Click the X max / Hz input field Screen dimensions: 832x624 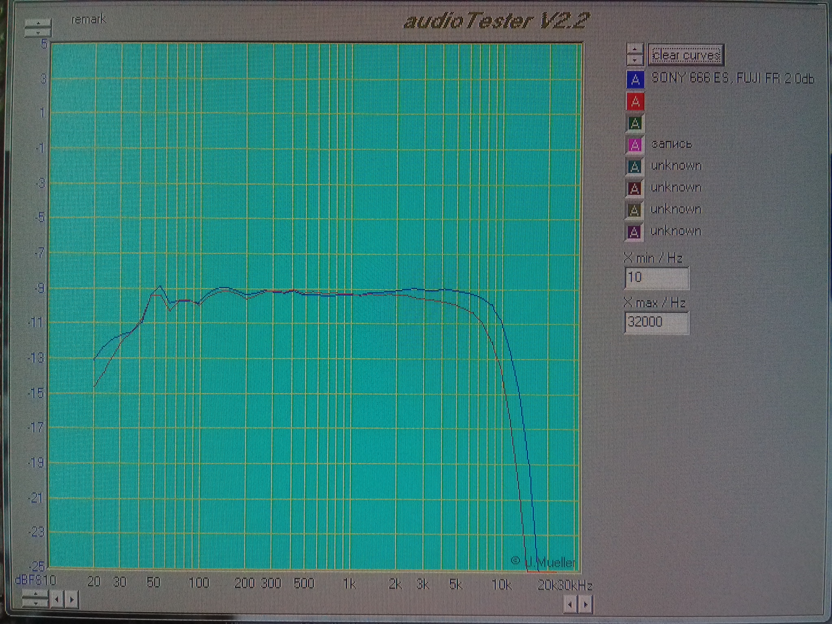click(x=656, y=323)
